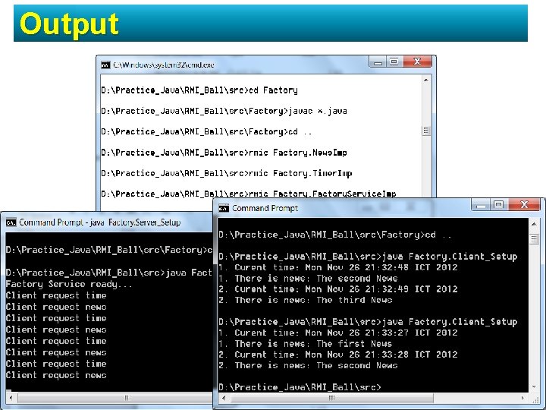Click 'There is news: The first News'
Viewport: 546px width, 410px height.
click(306, 344)
